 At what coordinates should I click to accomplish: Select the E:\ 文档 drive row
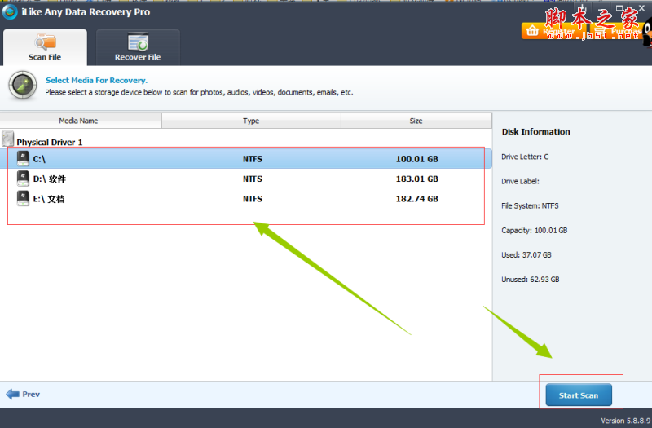tap(246, 199)
